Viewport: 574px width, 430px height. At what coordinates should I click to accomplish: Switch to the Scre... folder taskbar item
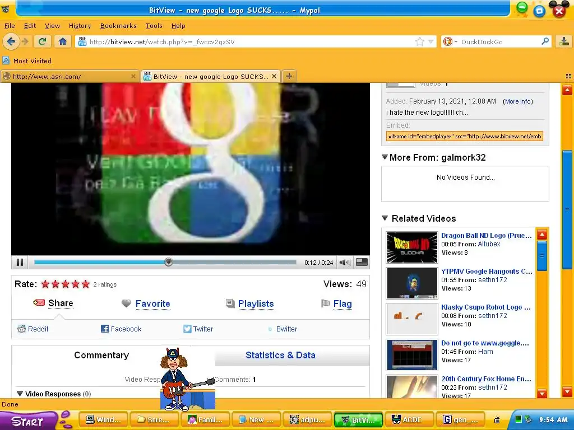click(x=155, y=420)
